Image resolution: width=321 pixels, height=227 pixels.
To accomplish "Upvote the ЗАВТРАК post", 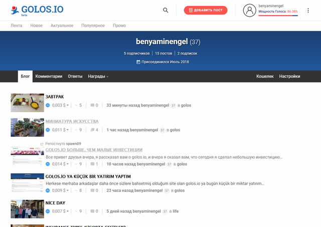I will [x=48, y=105].
